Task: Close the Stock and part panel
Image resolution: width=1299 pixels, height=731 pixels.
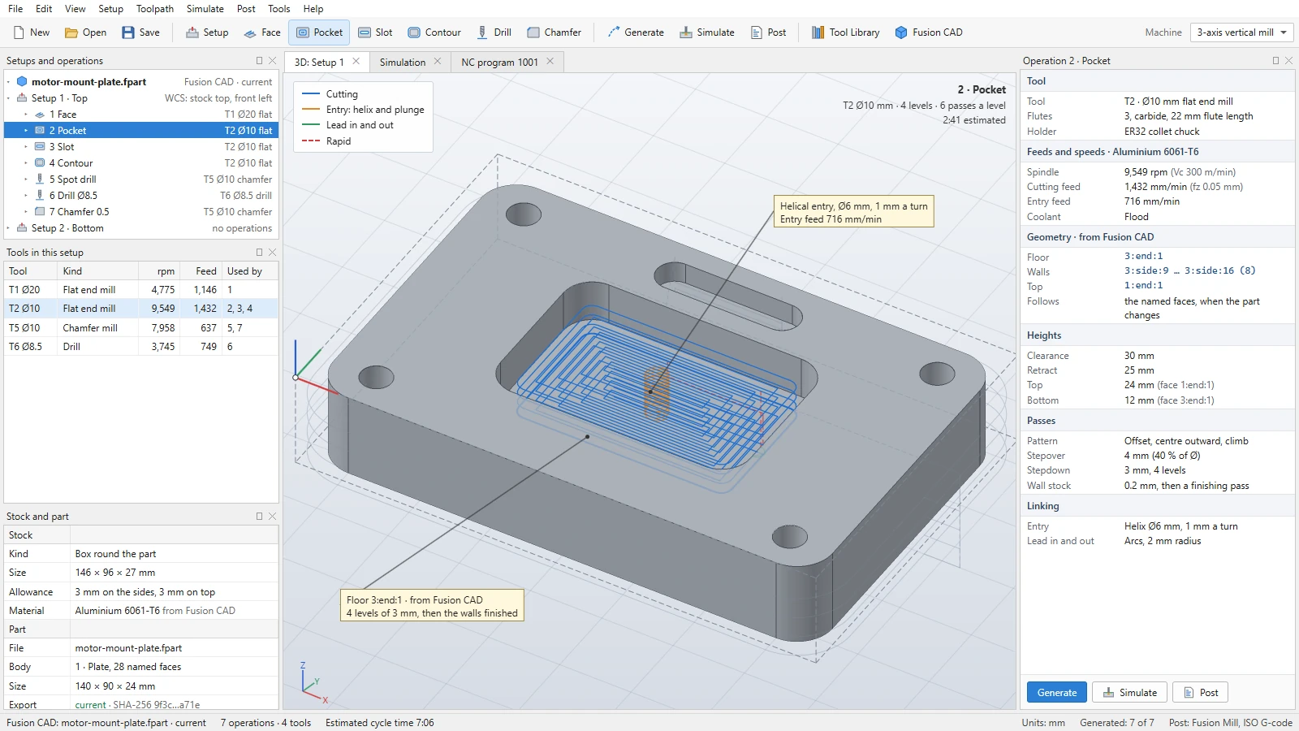Action: click(x=273, y=517)
